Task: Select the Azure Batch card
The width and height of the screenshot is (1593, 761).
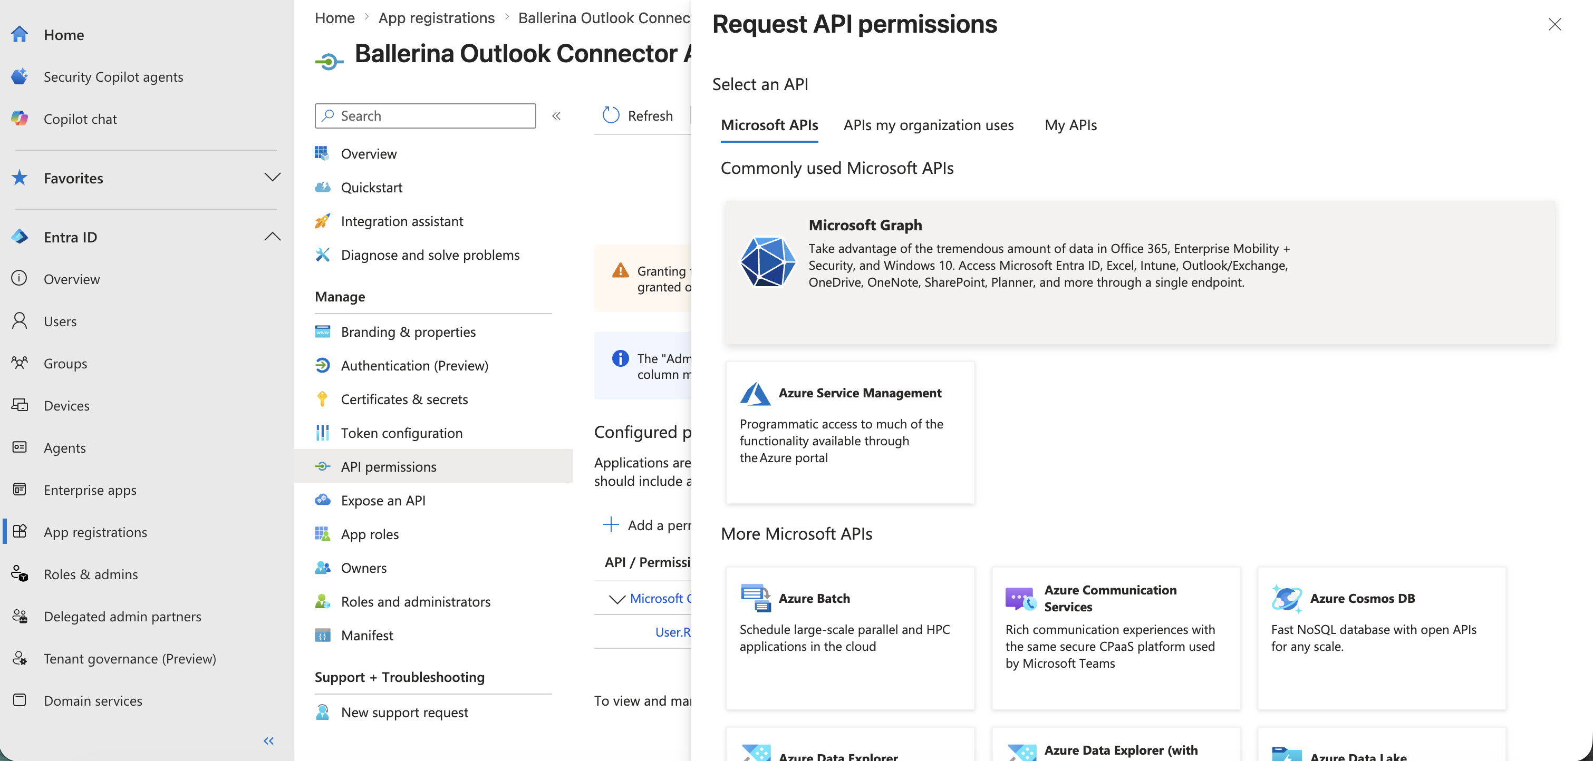Action: tap(849, 638)
